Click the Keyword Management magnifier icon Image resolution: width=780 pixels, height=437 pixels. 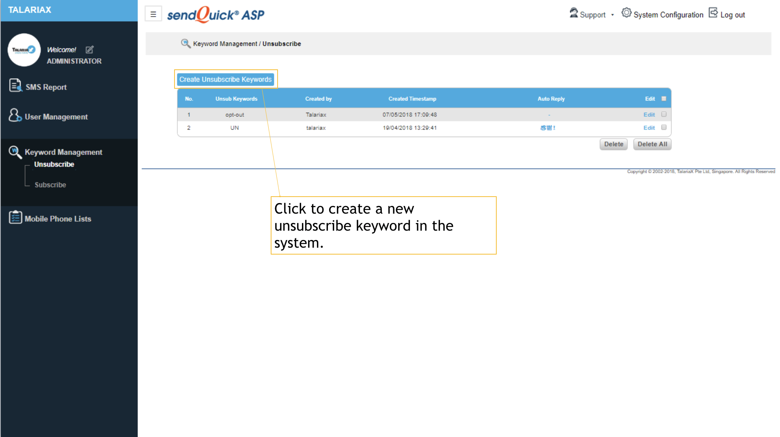tap(15, 152)
